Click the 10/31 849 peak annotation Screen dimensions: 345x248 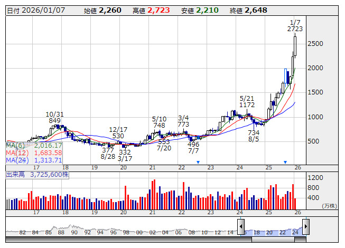(54, 117)
